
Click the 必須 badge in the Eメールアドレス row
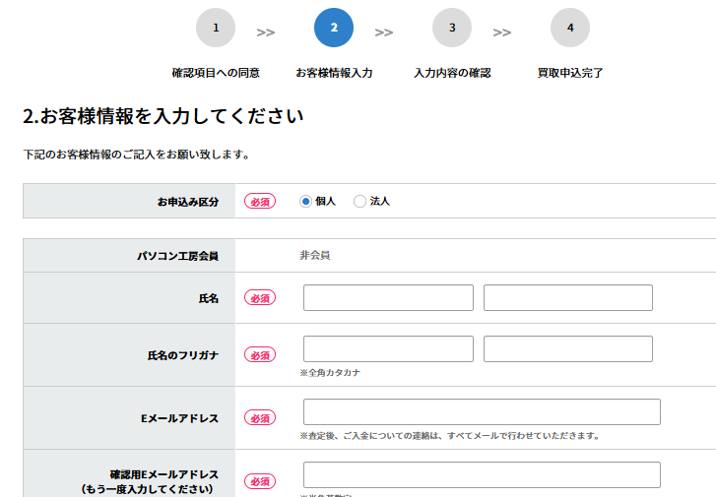(260, 417)
